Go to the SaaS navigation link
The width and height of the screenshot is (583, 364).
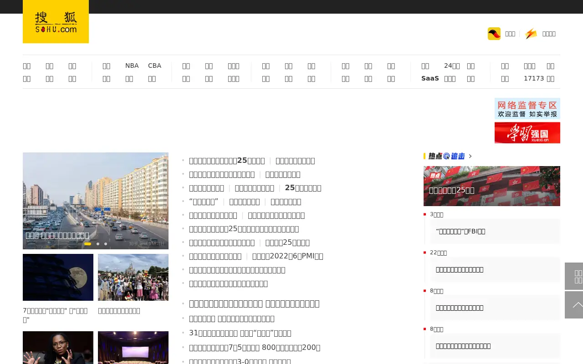pos(430,78)
